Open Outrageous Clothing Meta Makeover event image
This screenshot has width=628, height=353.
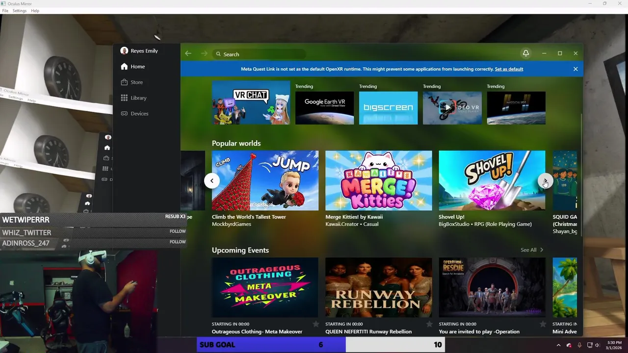[x=265, y=288]
